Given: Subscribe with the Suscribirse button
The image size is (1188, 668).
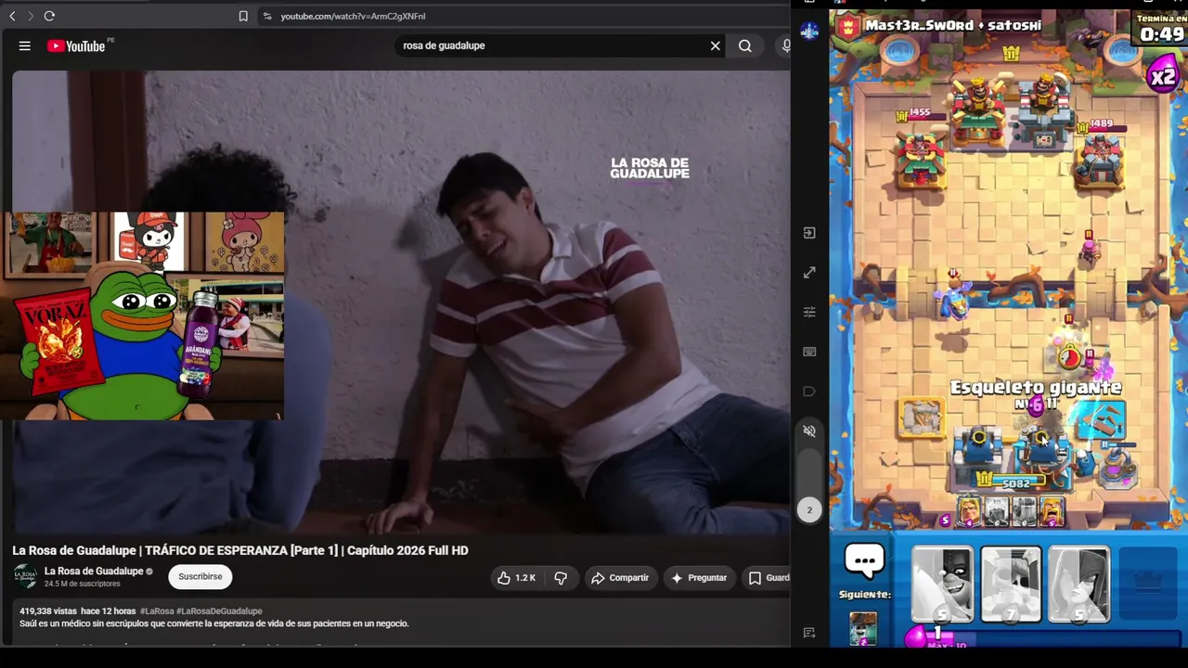Looking at the screenshot, I should (200, 576).
